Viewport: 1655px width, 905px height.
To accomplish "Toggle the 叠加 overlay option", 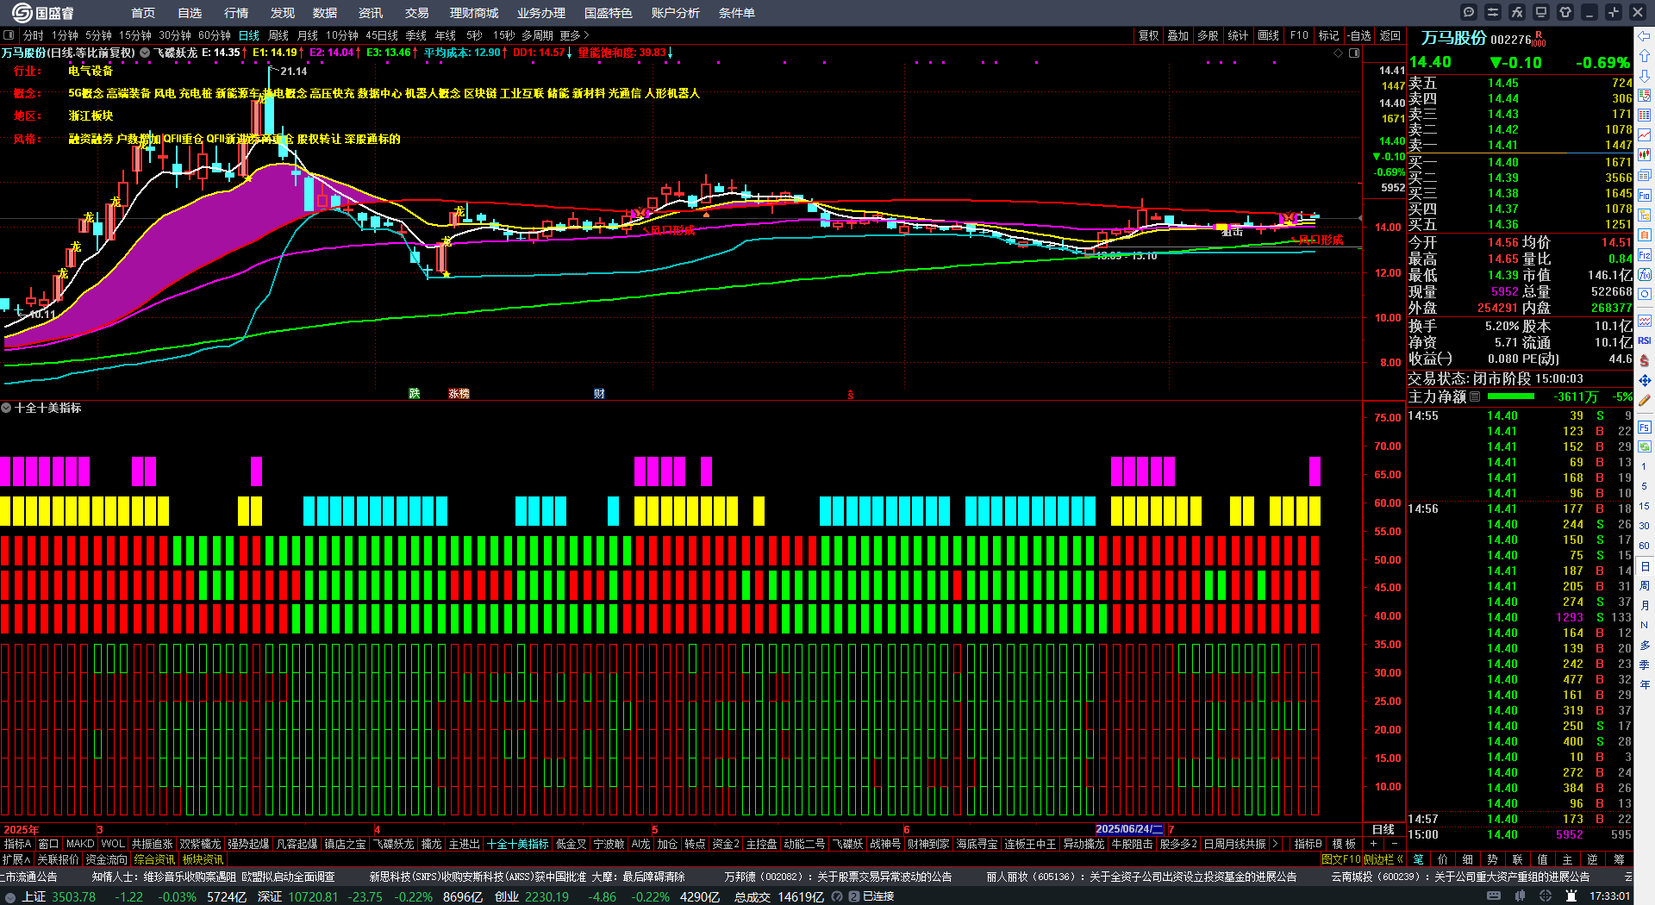I will pyautogui.click(x=1178, y=35).
